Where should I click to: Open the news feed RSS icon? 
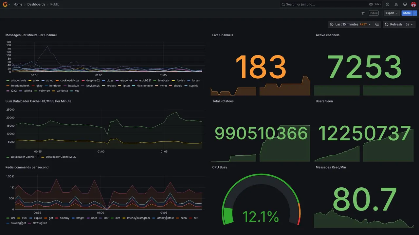click(x=396, y=4)
